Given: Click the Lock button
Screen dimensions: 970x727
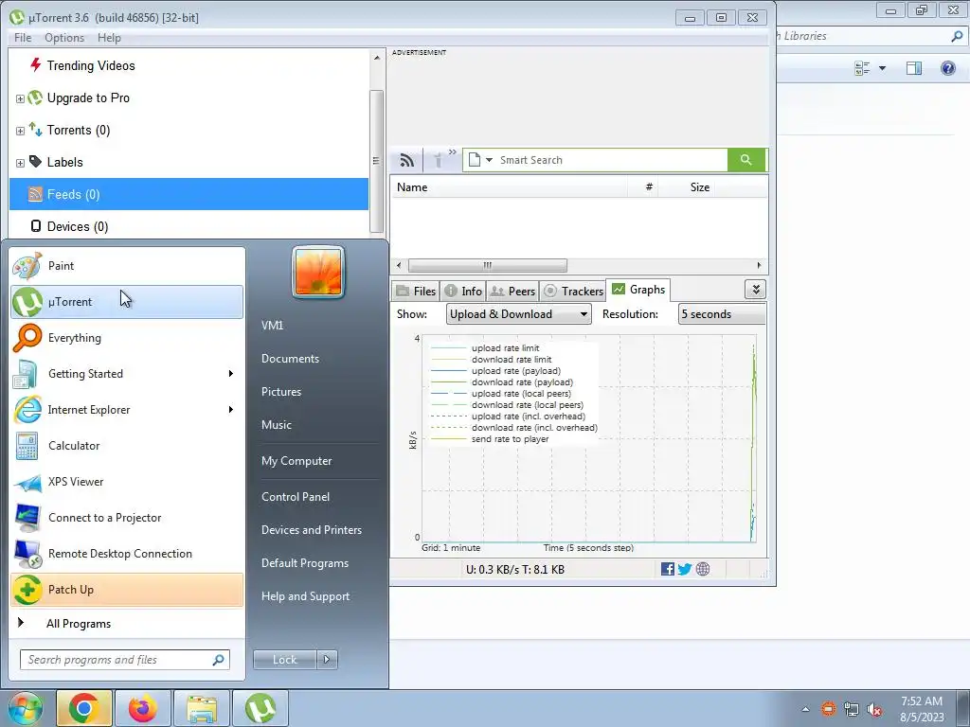Looking at the screenshot, I should (x=284, y=660).
